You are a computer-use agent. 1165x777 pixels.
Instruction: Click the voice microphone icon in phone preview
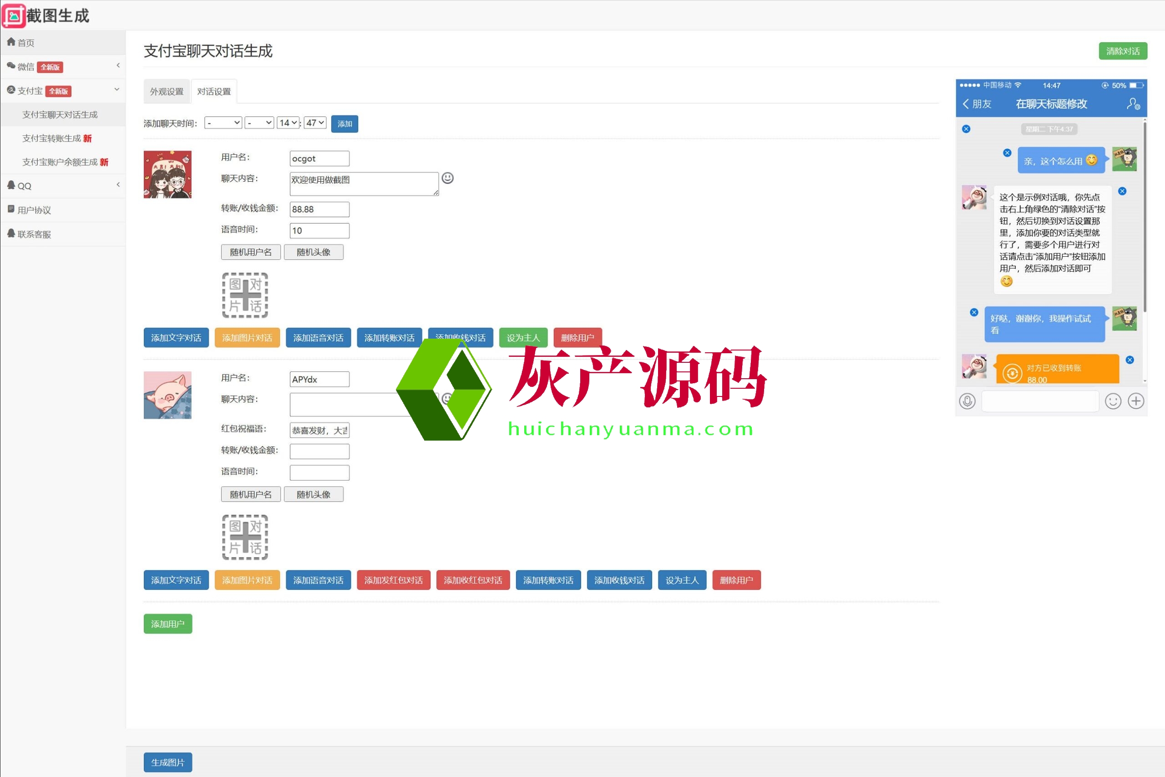967,401
